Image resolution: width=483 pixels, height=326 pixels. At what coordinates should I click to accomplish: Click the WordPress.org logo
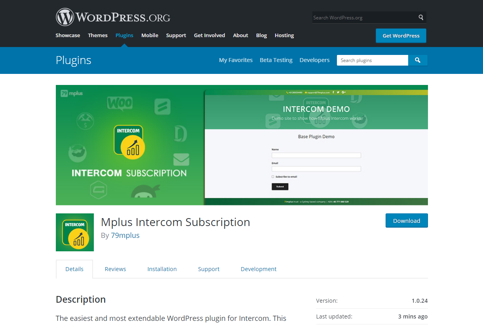pyautogui.click(x=113, y=17)
